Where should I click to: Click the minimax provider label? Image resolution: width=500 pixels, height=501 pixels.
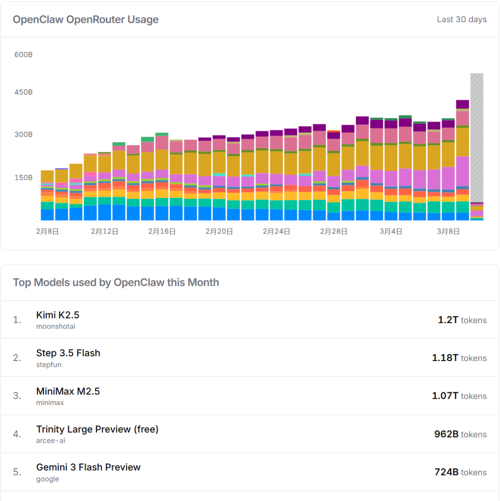pyautogui.click(x=50, y=403)
